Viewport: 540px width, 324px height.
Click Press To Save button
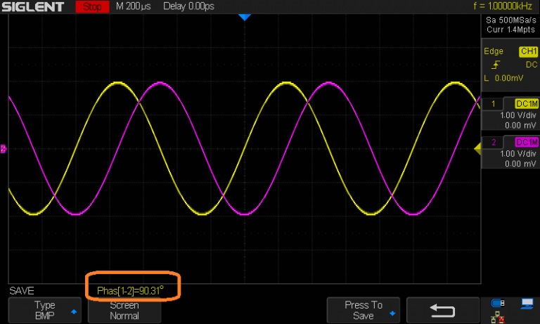(x=364, y=310)
